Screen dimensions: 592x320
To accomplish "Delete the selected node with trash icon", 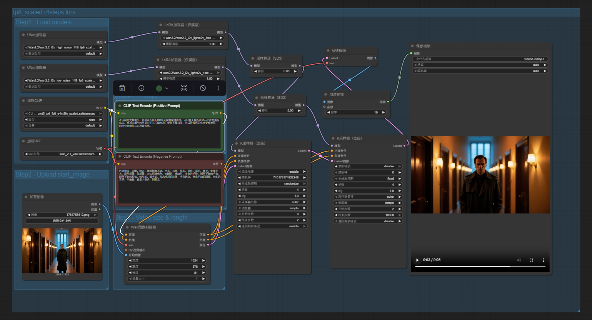I will pyautogui.click(x=122, y=88).
